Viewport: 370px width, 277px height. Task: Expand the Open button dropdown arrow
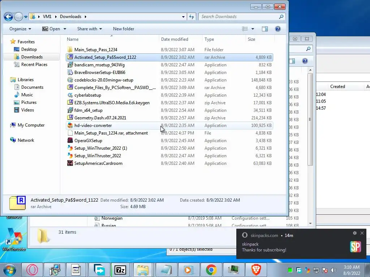(65, 29)
